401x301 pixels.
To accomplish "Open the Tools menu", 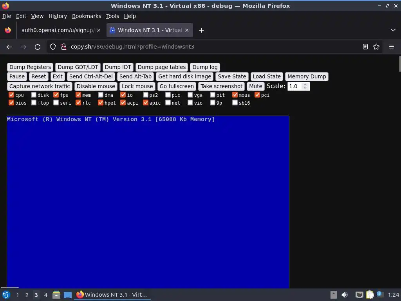I will pyautogui.click(x=112, y=16).
